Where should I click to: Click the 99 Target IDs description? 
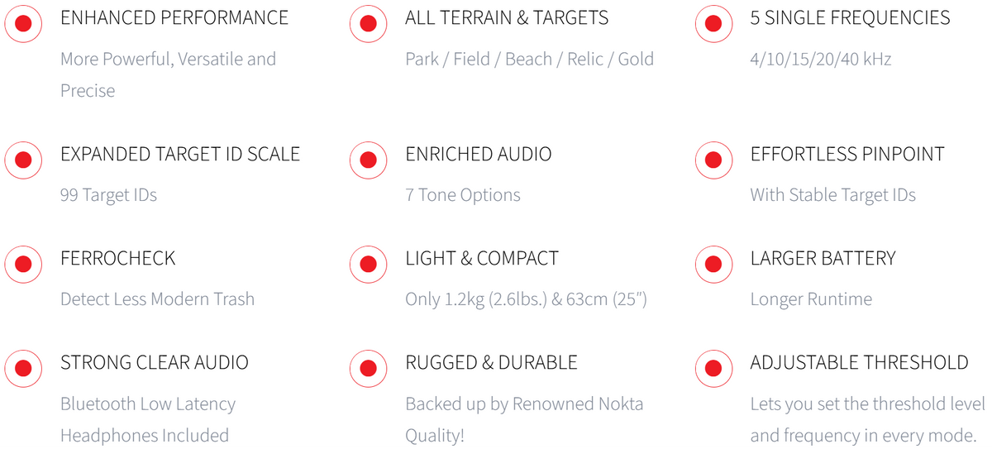coord(108,195)
